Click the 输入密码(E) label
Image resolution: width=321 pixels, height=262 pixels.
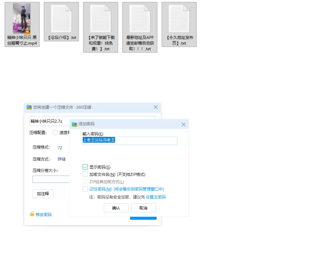(x=93, y=134)
